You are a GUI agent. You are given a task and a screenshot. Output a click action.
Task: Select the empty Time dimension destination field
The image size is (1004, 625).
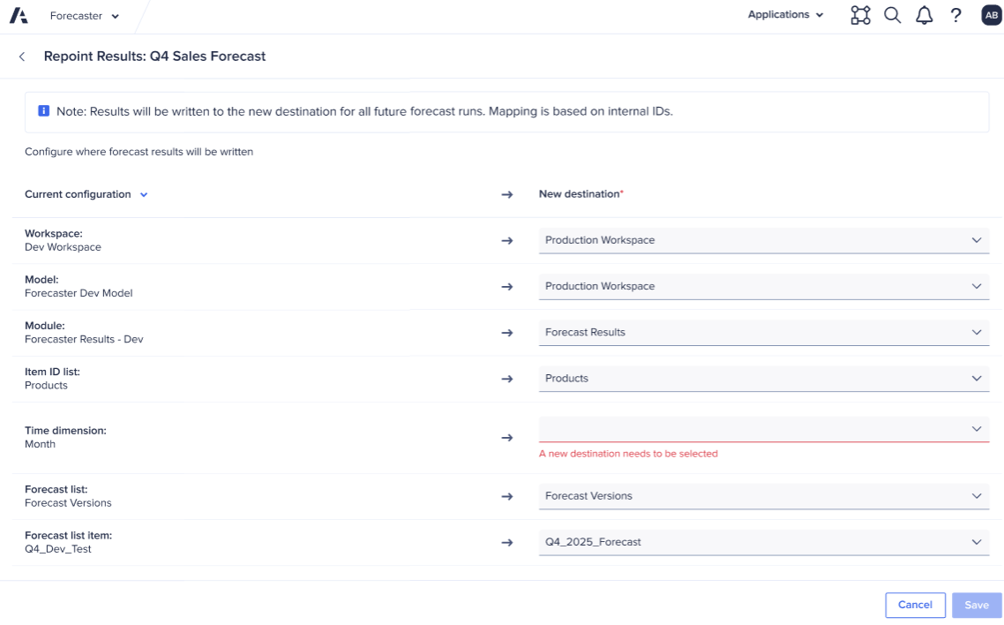pyautogui.click(x=763, y=429)
